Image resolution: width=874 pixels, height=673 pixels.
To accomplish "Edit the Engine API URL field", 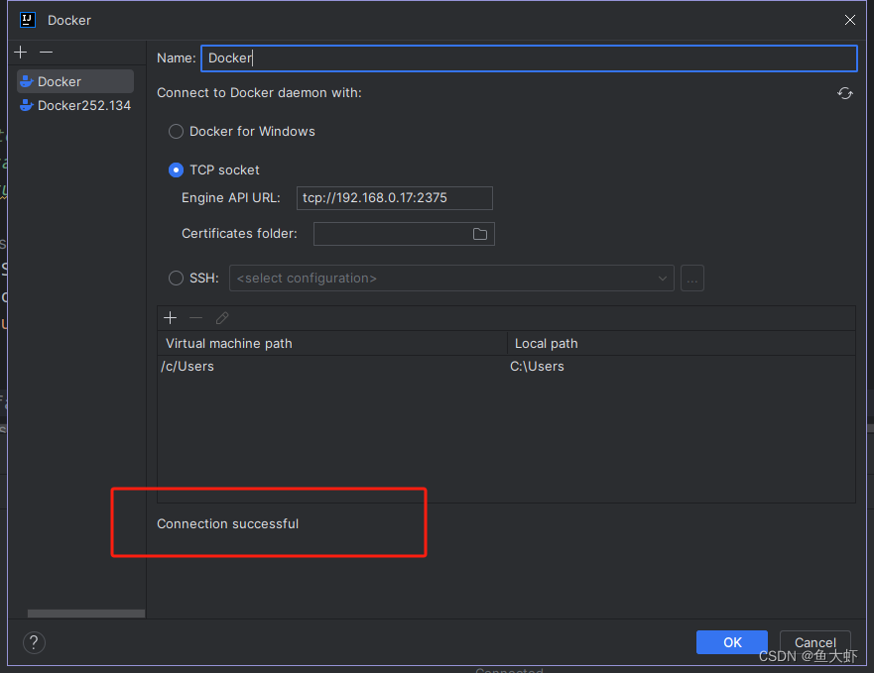I will click(395, 198).
